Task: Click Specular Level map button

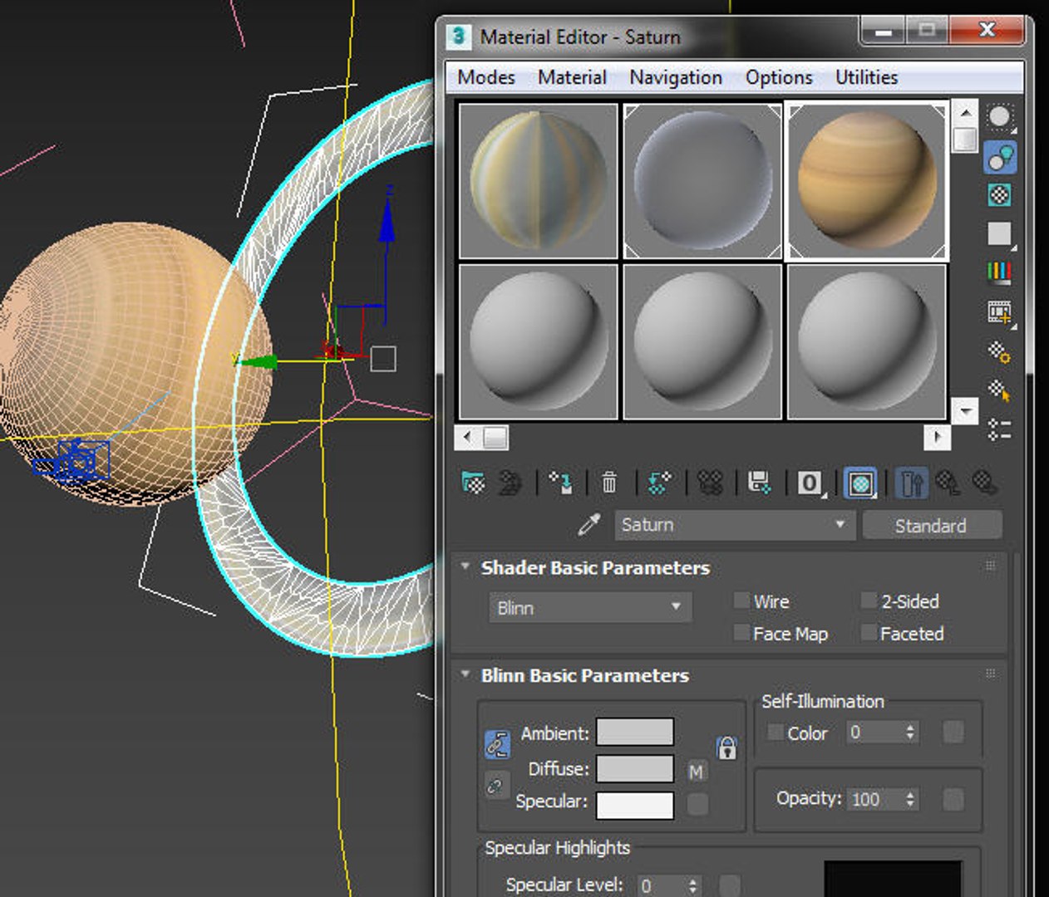Action: tap(729, 885)
